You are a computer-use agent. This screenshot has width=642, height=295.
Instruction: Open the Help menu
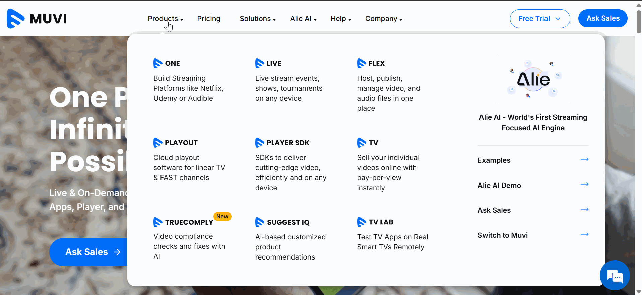340,19
